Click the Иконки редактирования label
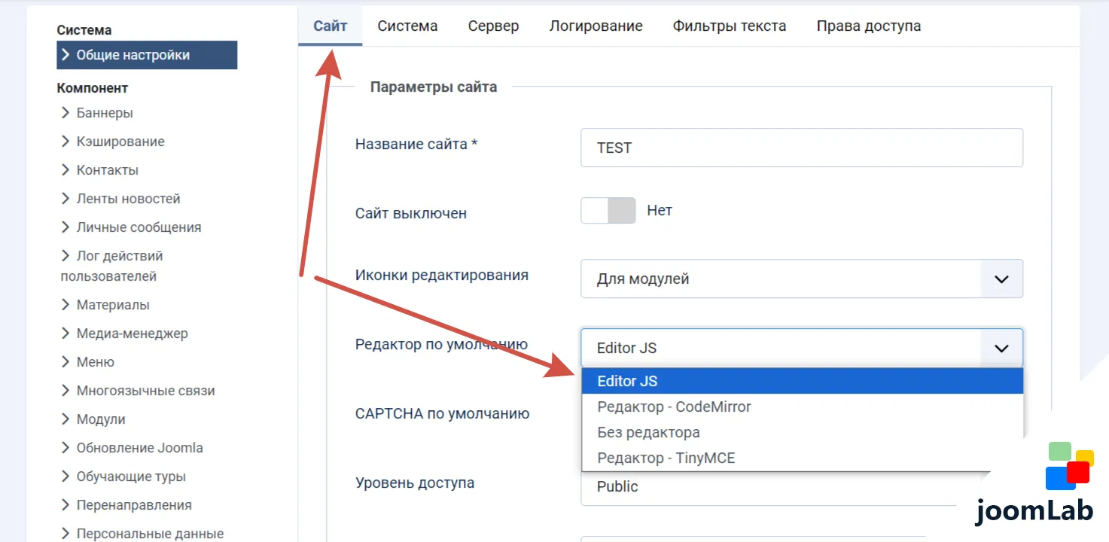Screen dimensions: 1109x542 click(x=442, y=275)
